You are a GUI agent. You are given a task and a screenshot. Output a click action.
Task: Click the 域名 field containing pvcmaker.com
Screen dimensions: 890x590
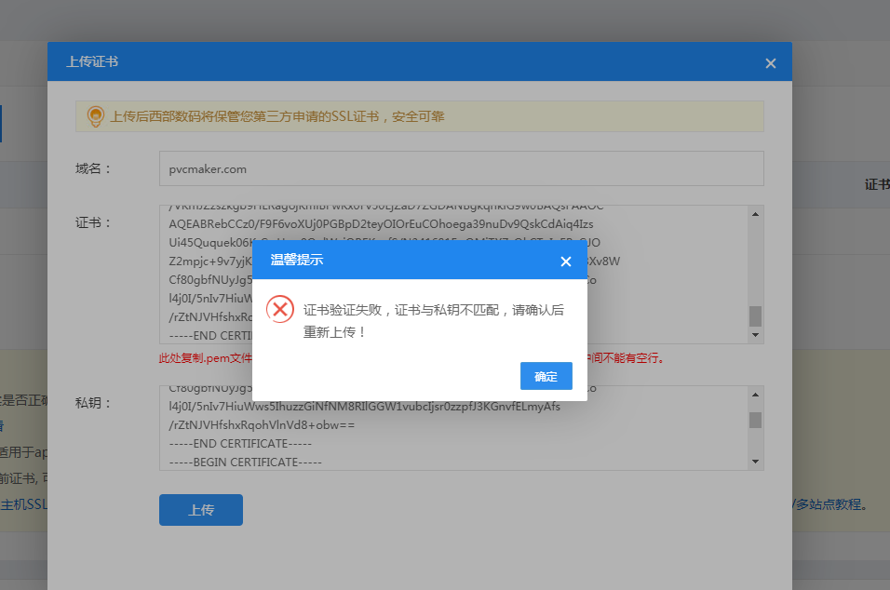(461, 168)
